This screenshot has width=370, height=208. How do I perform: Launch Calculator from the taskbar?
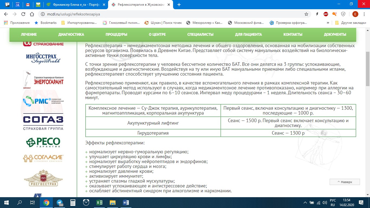coord(73,202)
